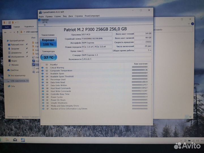Click the Режим передачи PCIe 3.0 x4 field
This screenshot has height=153, width=204.
coord(97,47)
